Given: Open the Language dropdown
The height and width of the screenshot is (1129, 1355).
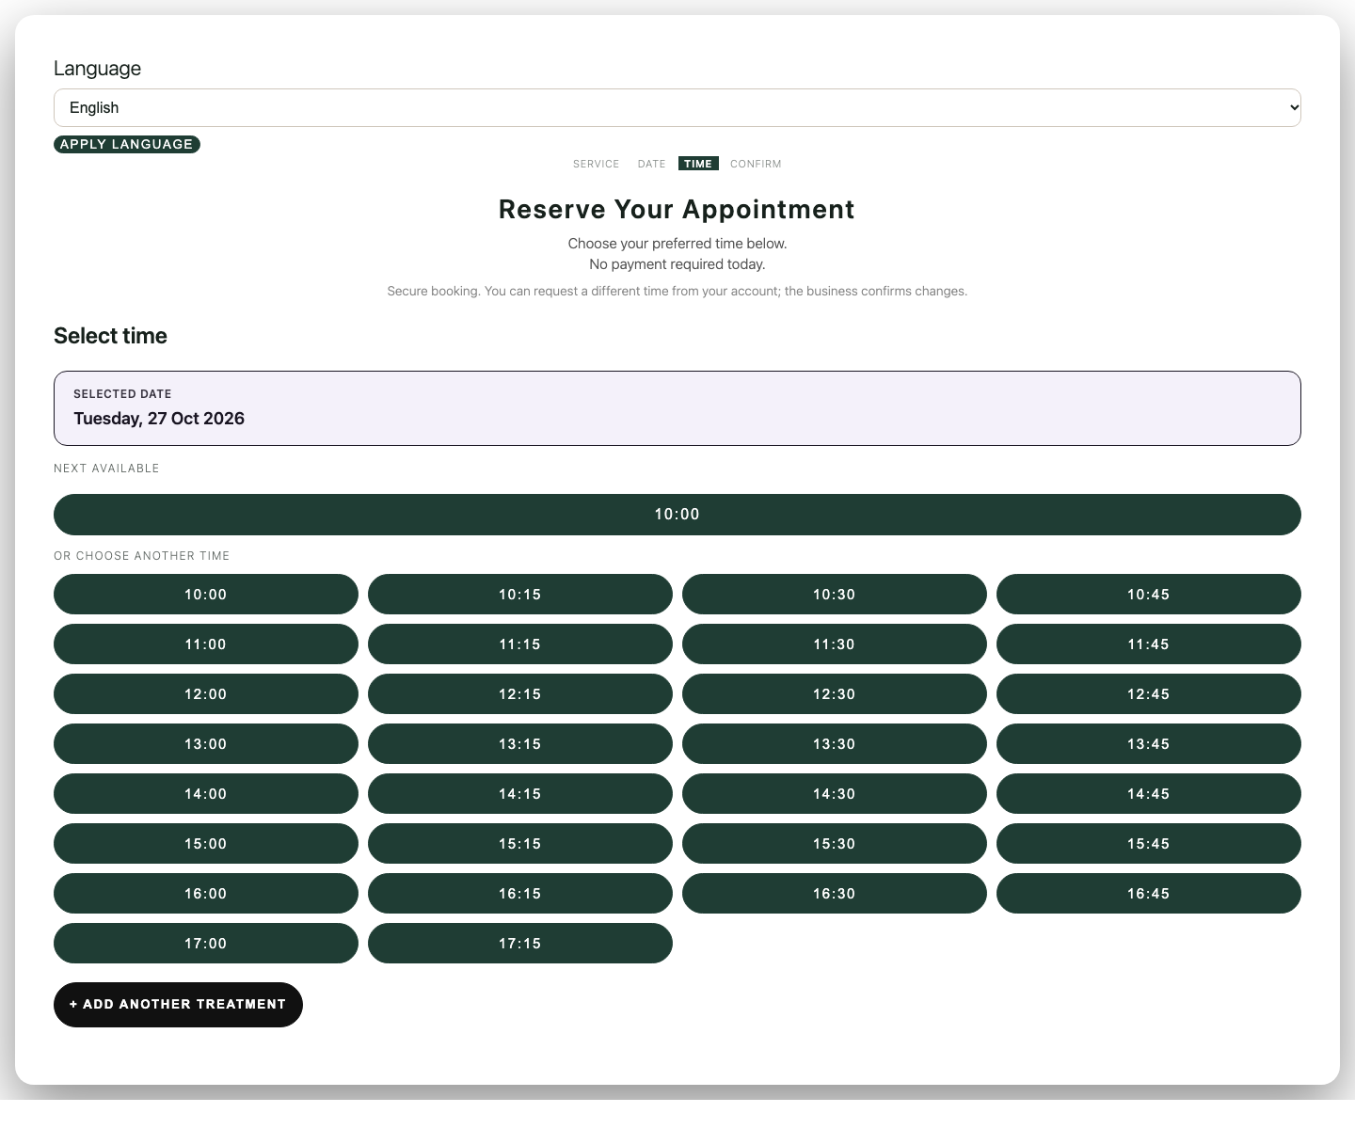Looking at the screenshot, I should coord(677,107).
